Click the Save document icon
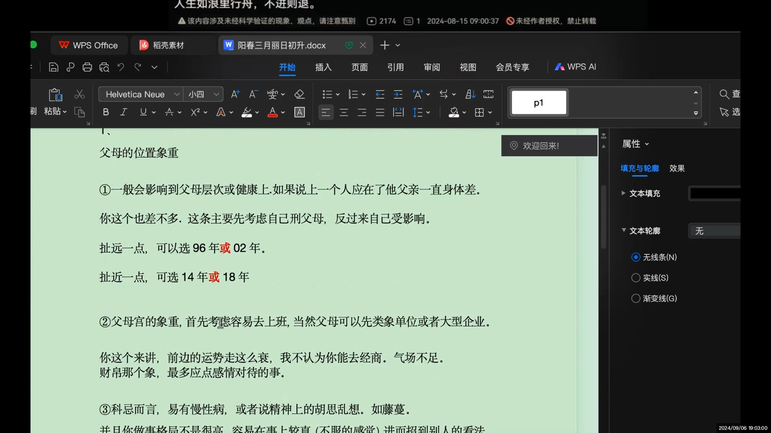This screenshot has width=771, height=433. tap(53, 67)
